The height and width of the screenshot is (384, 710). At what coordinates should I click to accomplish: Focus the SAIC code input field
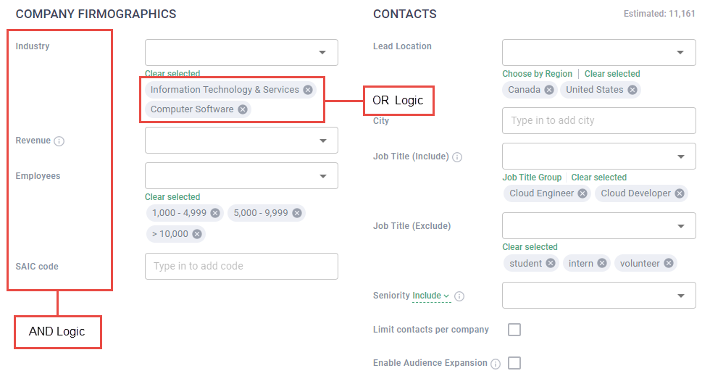coord(241,266)
